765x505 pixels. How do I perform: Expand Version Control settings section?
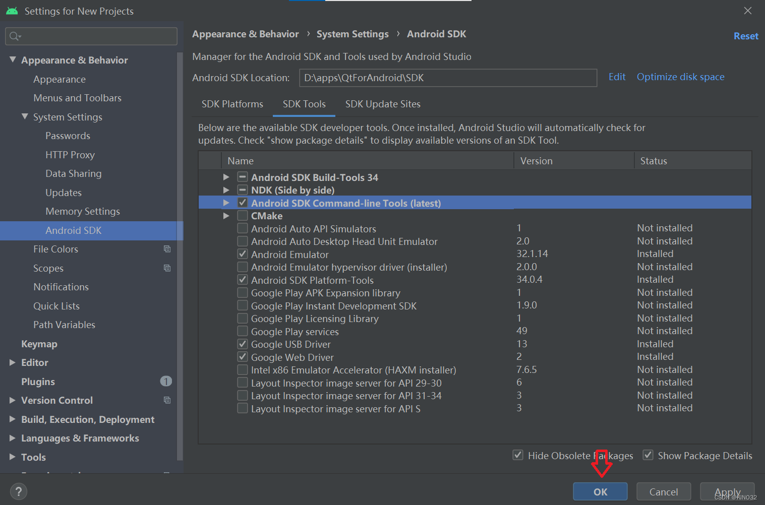coord(13,400)
